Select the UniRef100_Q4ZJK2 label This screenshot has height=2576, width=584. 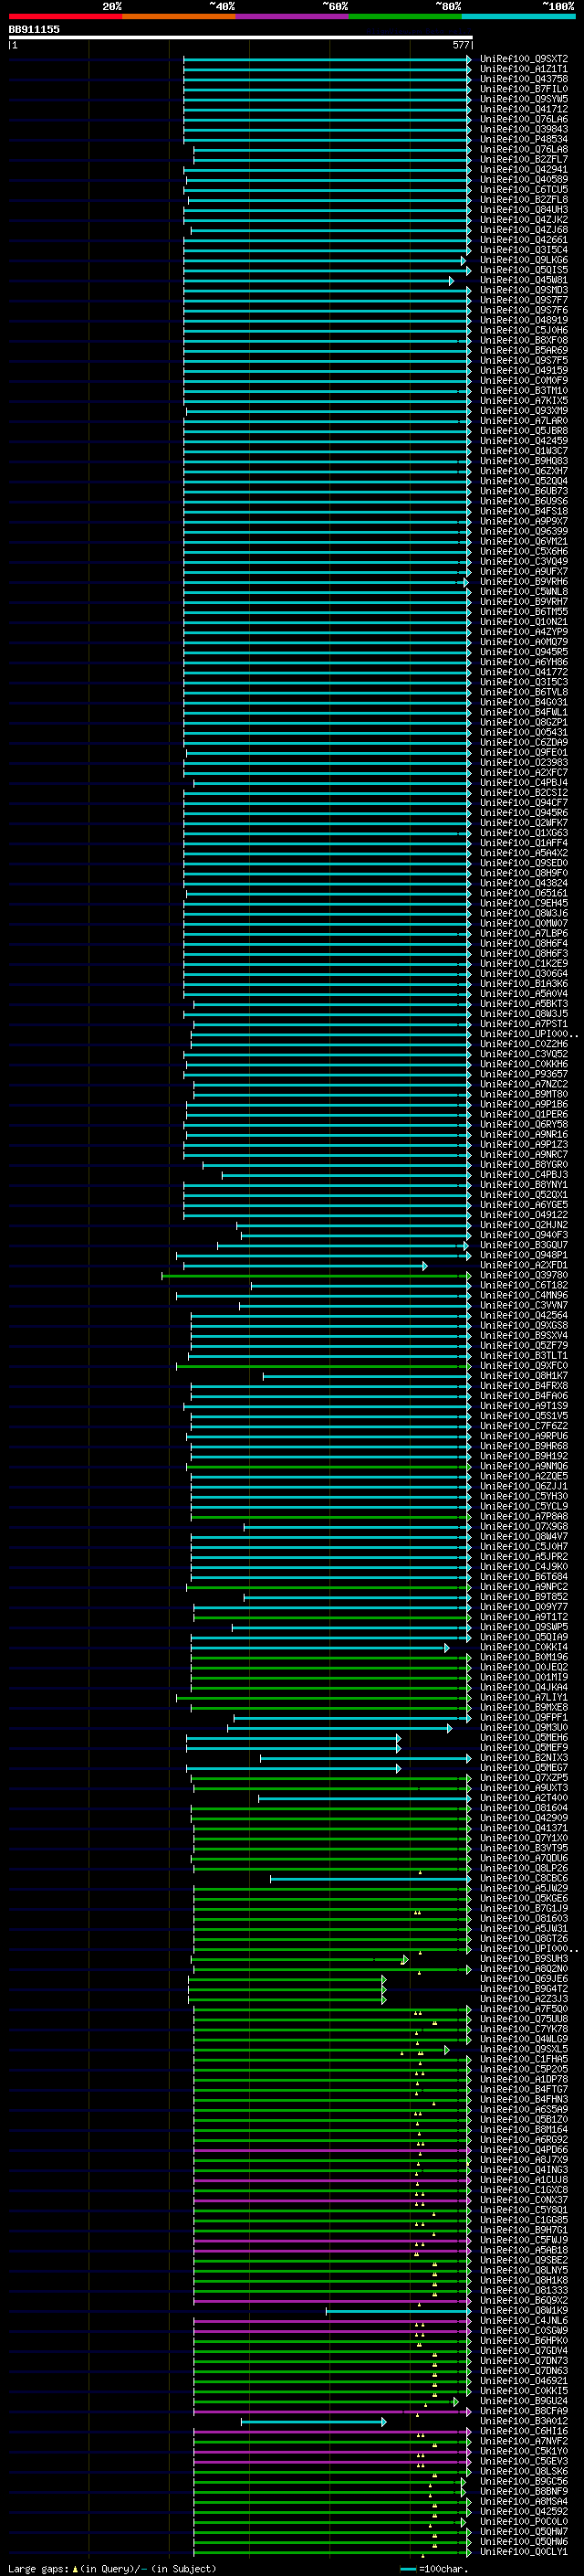coord(524,219)
